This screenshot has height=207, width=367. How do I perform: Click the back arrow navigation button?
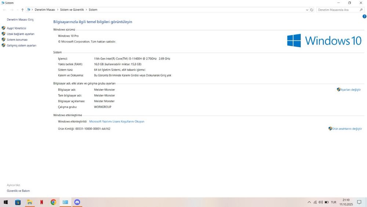tap(4, 10)
